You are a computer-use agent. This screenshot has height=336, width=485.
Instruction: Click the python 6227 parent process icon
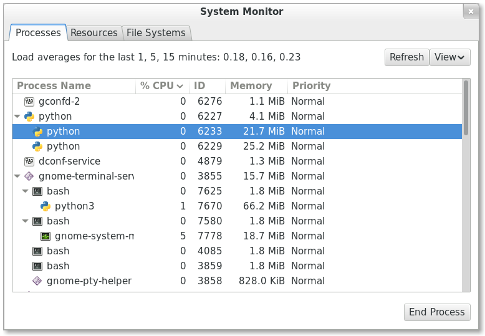pyautogui.click(x=29, y=117)
